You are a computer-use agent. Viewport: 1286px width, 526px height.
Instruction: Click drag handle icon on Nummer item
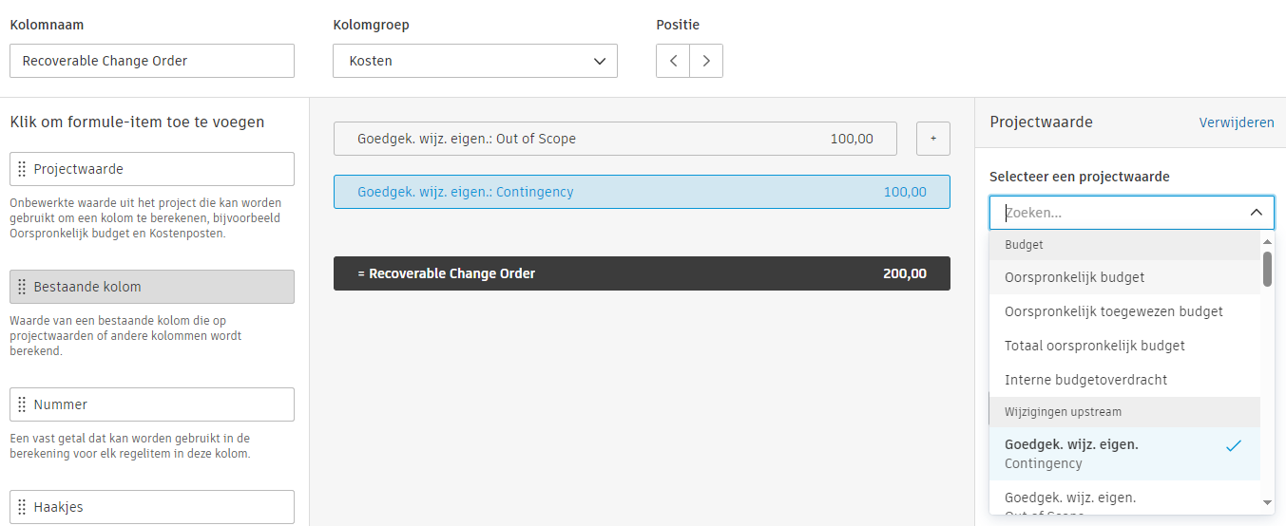tap(22, 404)
